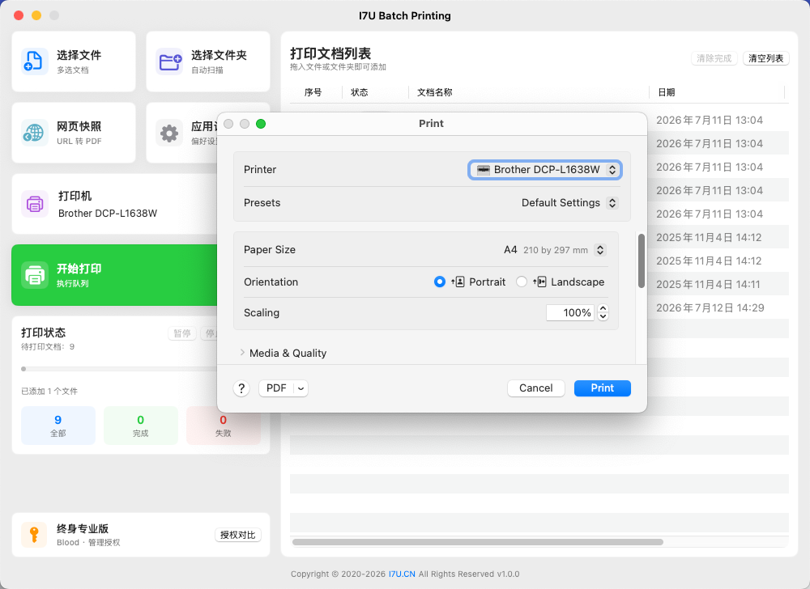Click the Portrait orientation page icon
Image resolution: width=810 pixels, height=589 pixels.
click(458, 282)
